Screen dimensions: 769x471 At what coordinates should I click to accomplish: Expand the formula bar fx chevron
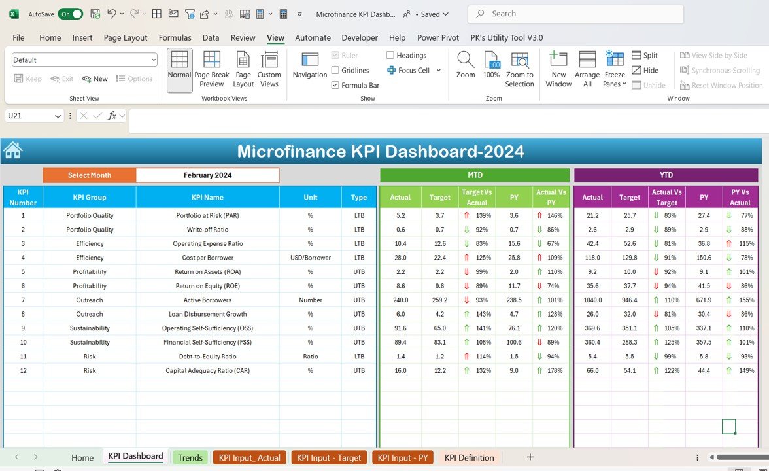(122, 116)
